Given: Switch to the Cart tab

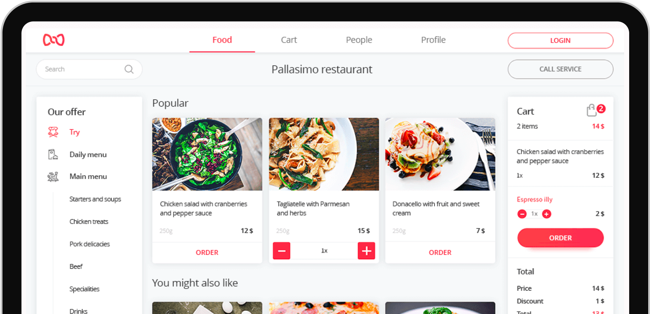Looking at the screenshot, I should click(x=289, y=40).
